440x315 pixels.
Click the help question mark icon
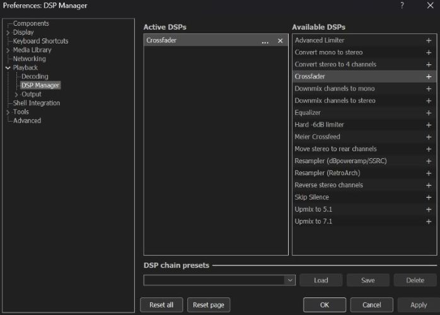(x=402, y=6)
